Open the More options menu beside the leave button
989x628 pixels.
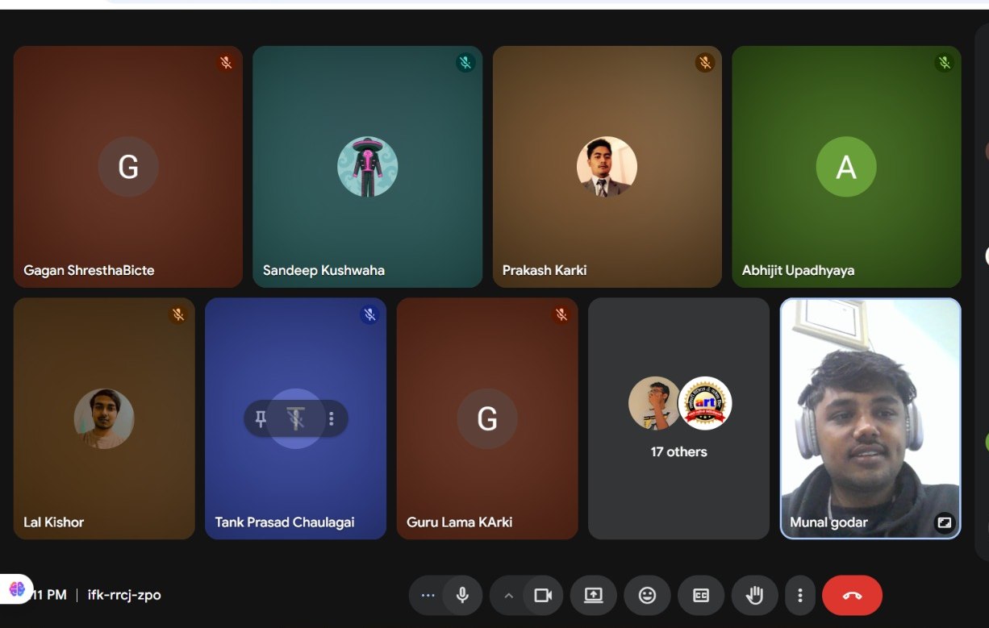tap(799, 596)
